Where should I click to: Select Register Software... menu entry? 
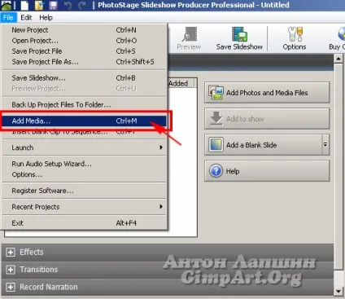click(84, 191)
